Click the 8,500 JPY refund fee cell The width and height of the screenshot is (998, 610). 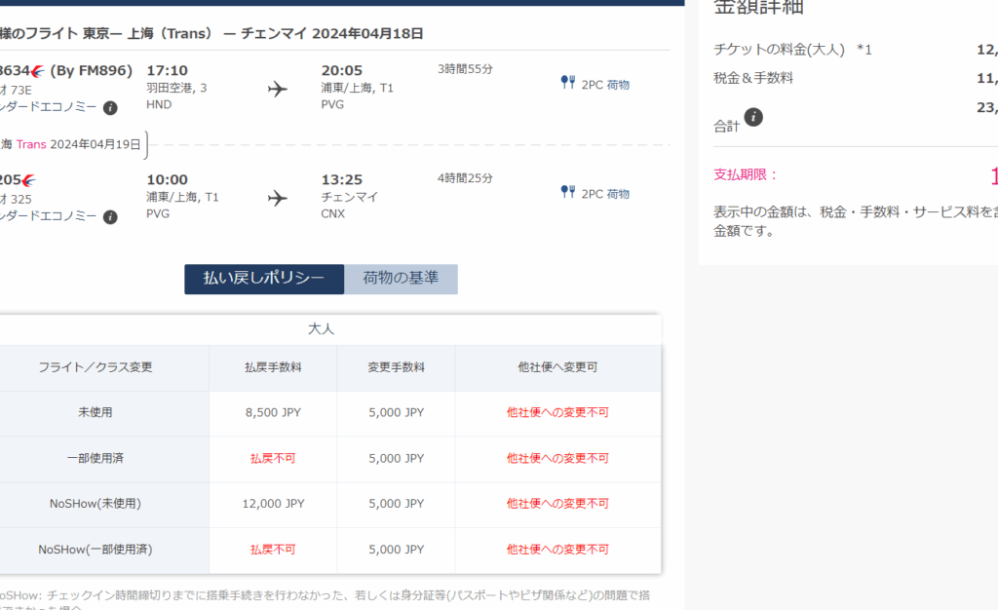273,412
